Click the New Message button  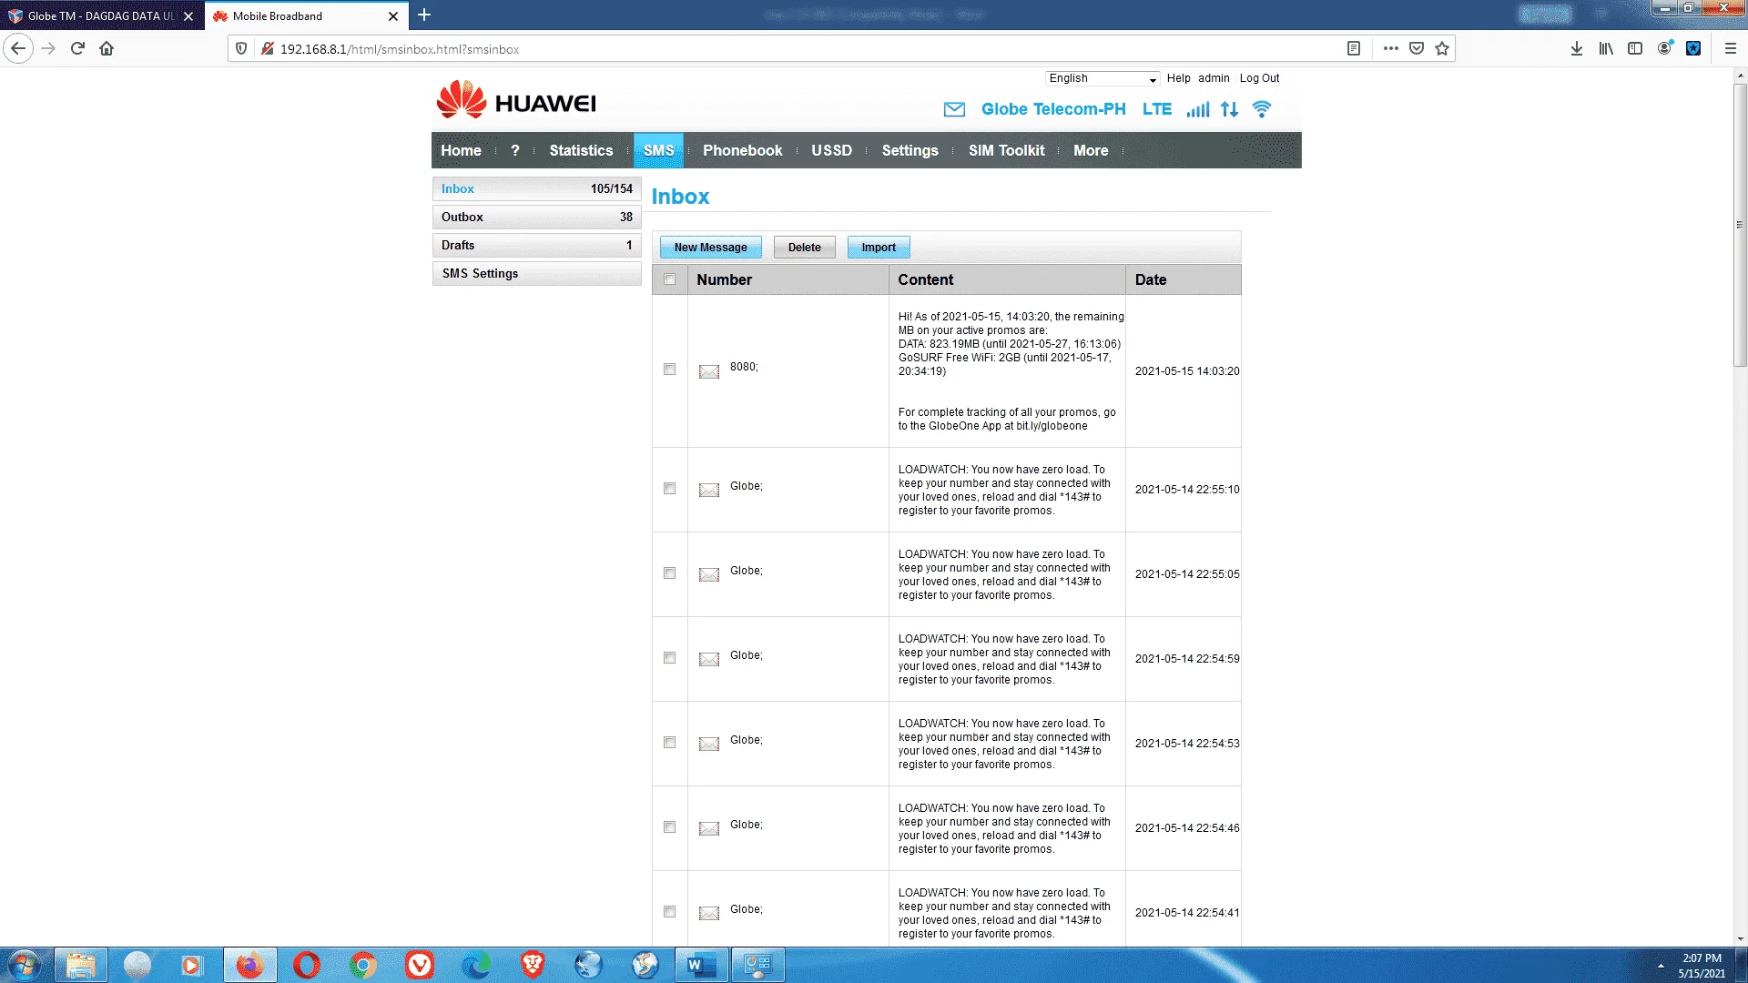[710, 248]
